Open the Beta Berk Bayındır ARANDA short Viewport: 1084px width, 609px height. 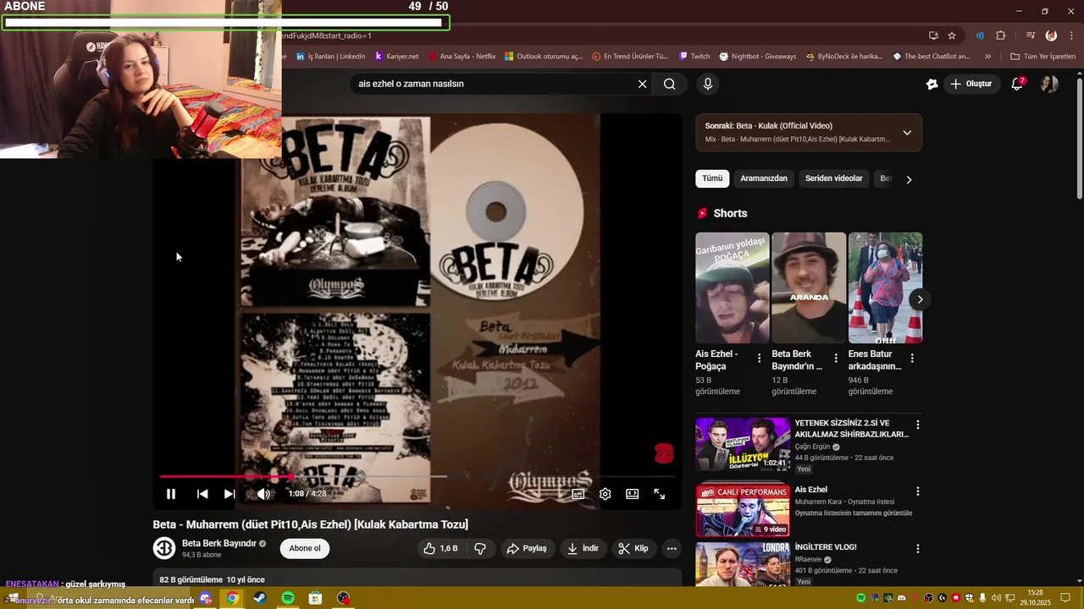[x=809, y=288]
